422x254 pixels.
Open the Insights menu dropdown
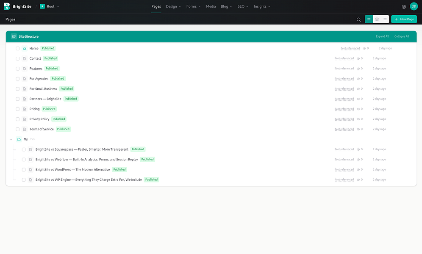(262, 6)
